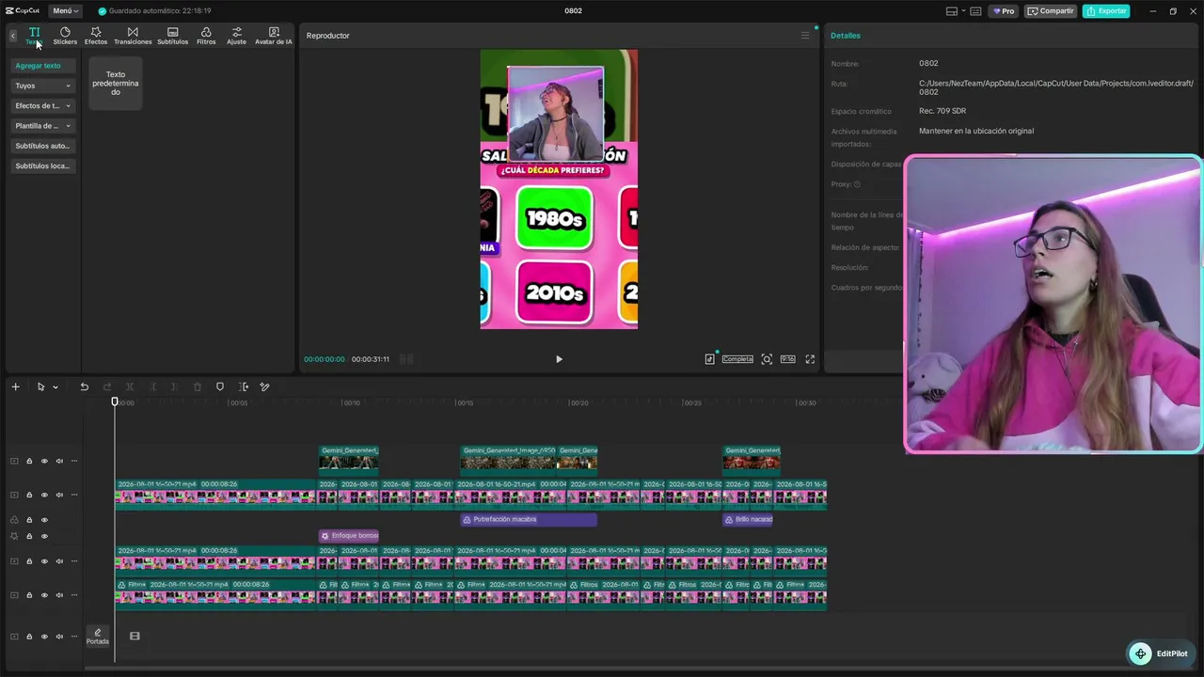
Task: Click the Compartir button
Action: 1050,11
